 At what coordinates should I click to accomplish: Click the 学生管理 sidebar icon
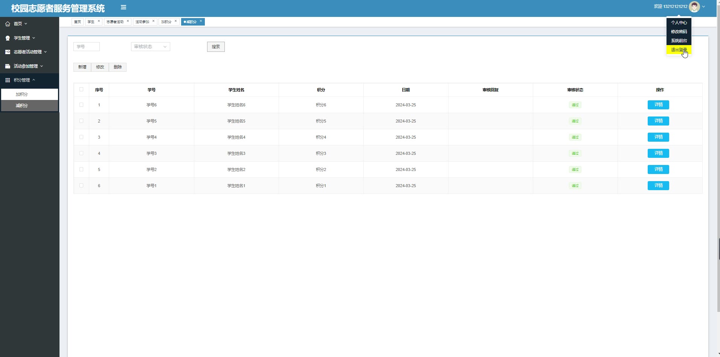(8, 38)
